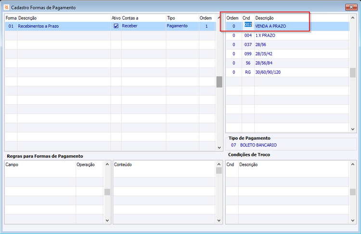Click down arrow of Campo rules scrollbar

click(x=107, y=220)
